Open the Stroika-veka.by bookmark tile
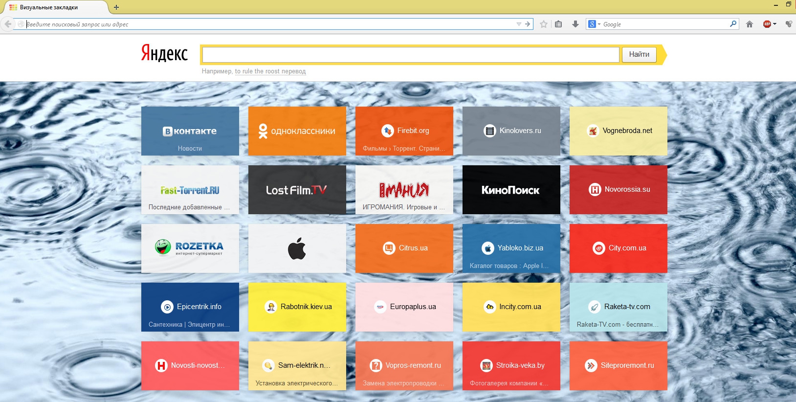796x402 pixels. [511, 366]
